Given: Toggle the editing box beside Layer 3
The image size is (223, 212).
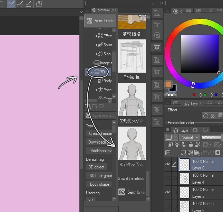Looking at the screenshot, I should (175, 192).
